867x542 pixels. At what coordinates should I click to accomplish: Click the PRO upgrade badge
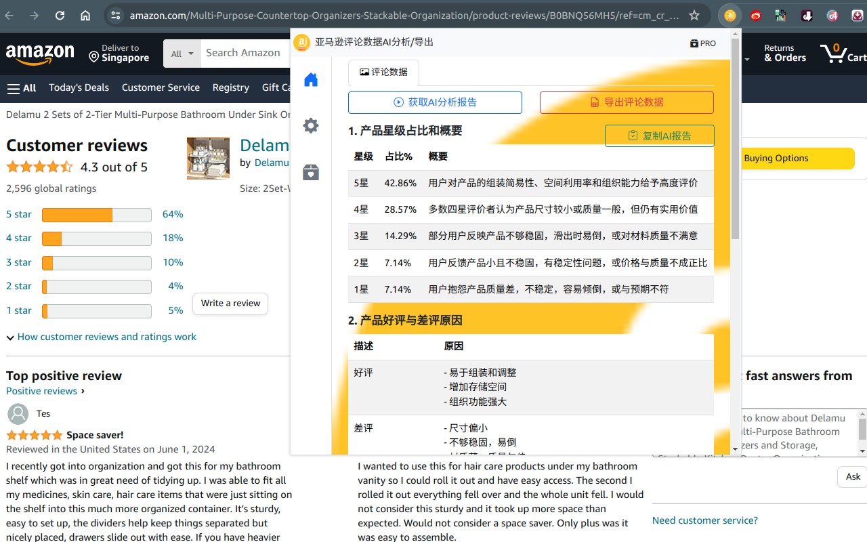point(703,43)
